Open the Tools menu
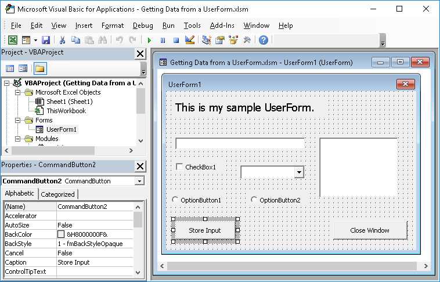The height and width of the screenshot is (282, 440). pyautogui.click(x=192, y=26)
